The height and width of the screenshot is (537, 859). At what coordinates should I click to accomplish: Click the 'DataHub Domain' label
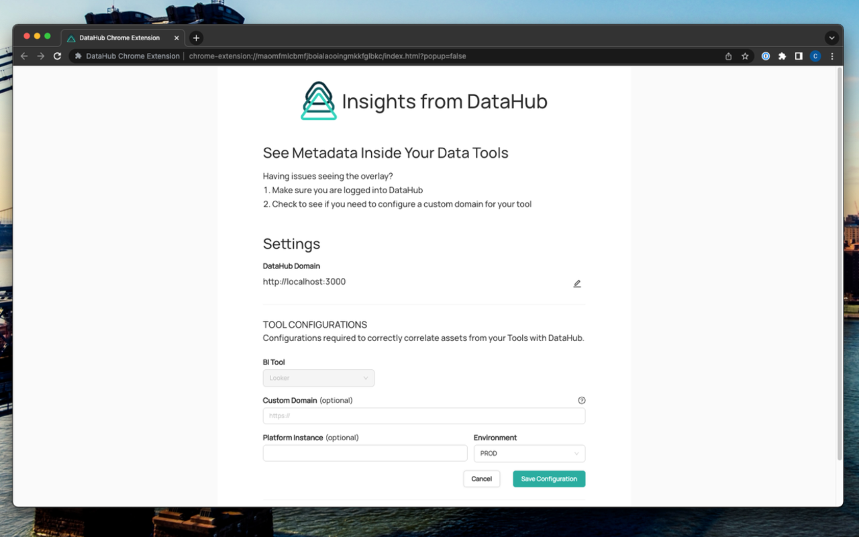(x=291, y=266)
